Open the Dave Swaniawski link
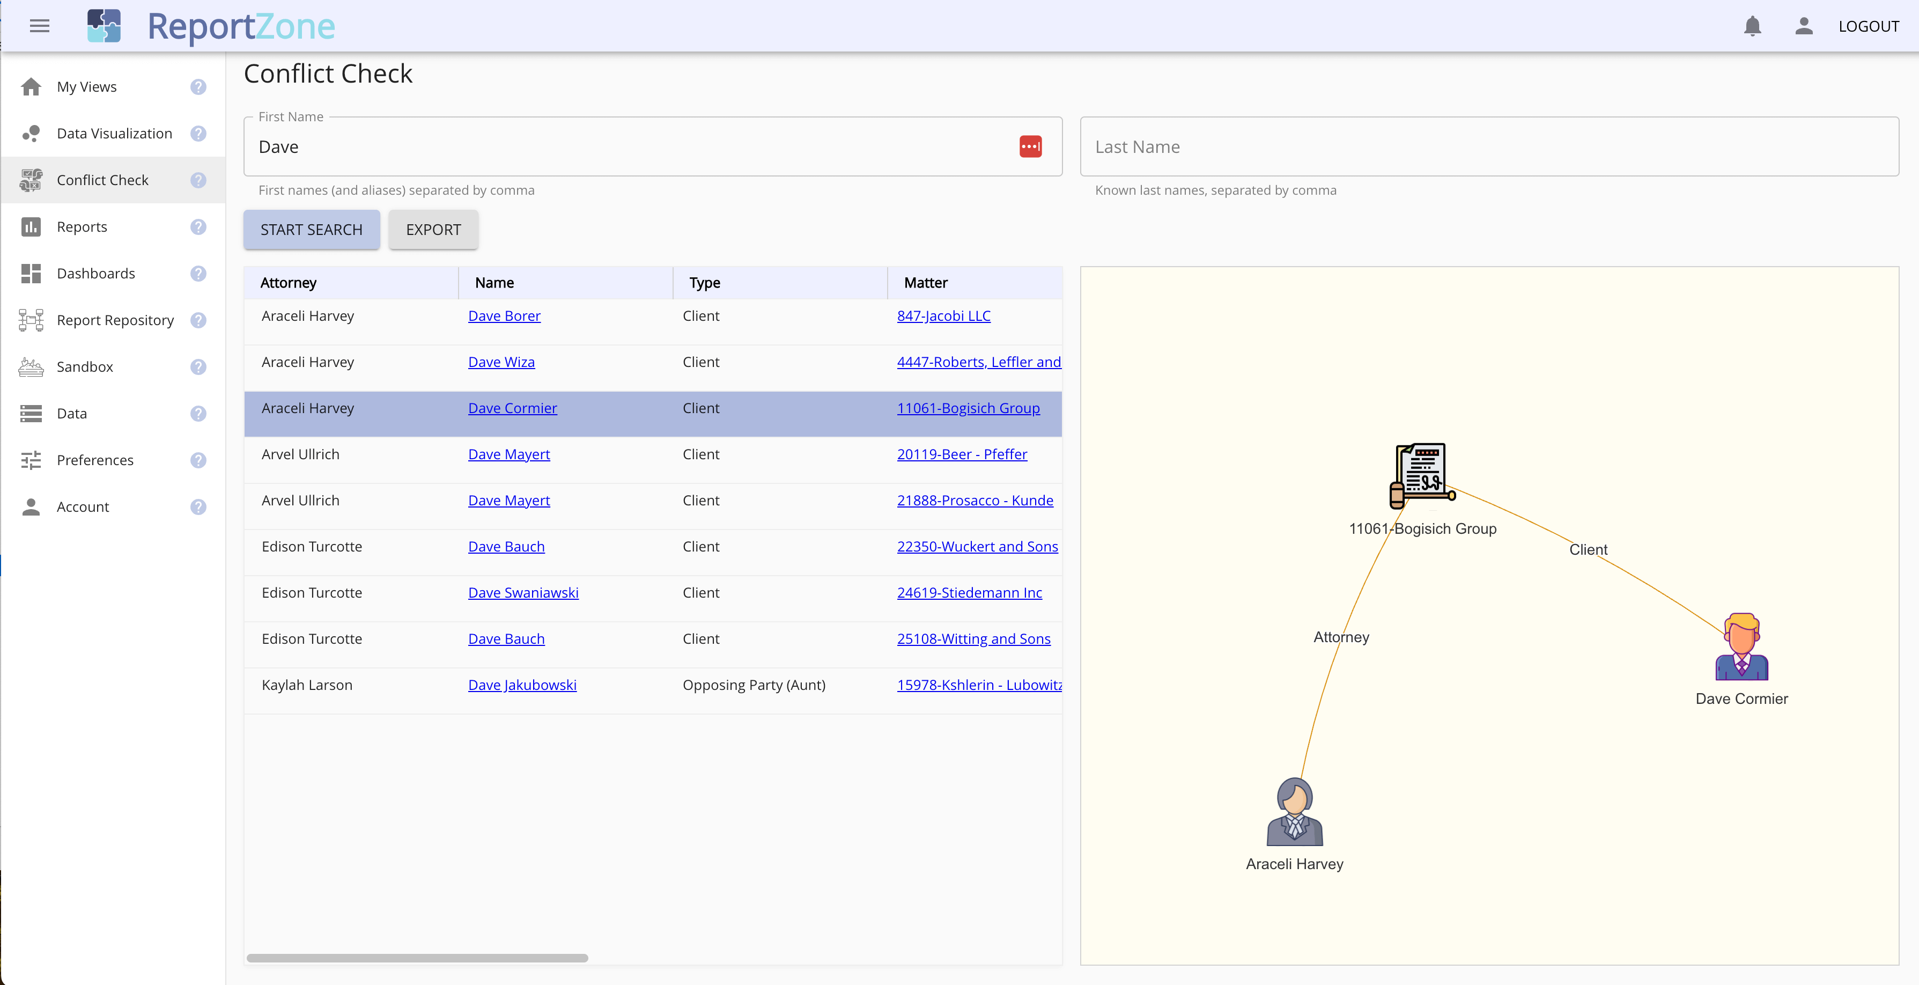Viewport: 1919px width, 985px height. pos(523,593)
